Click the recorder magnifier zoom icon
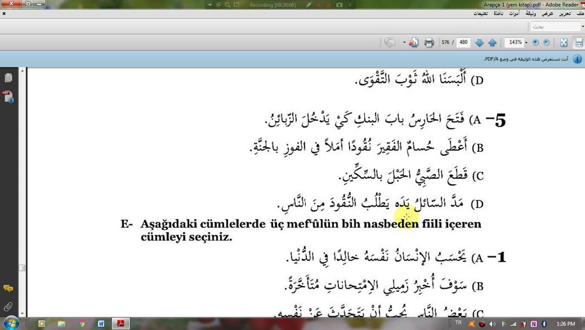Viewport: 585px width, 330px height. pos(227,5)
